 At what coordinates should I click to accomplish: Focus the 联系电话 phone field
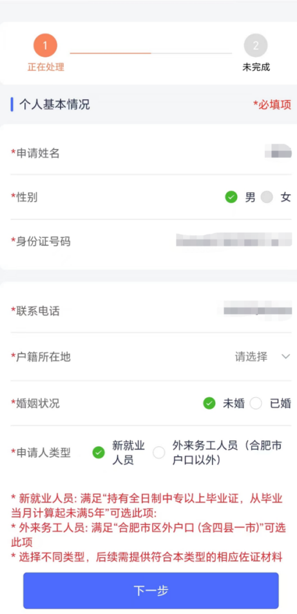click(151, 311)
